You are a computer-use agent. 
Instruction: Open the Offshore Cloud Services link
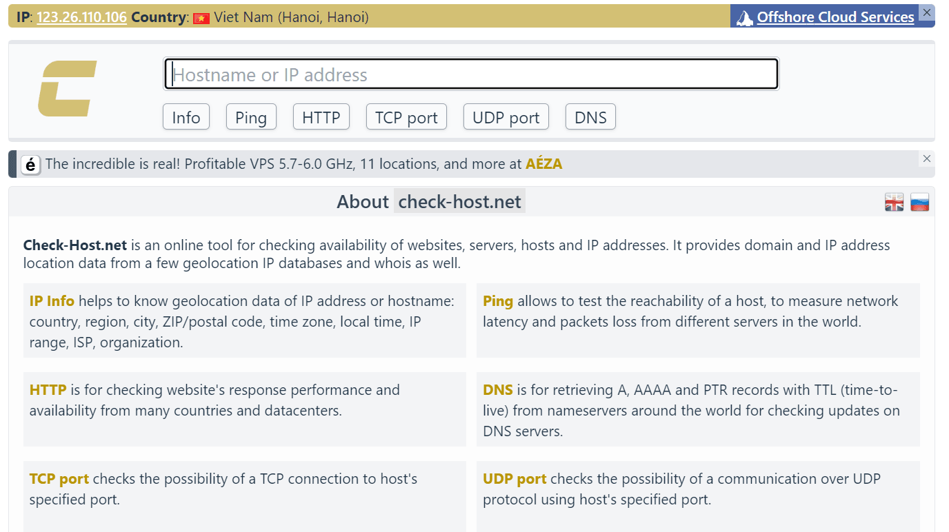836,17
